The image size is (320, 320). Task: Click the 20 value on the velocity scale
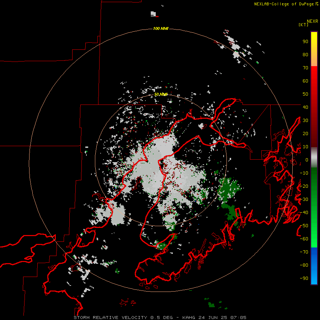[x=305, y=133]
